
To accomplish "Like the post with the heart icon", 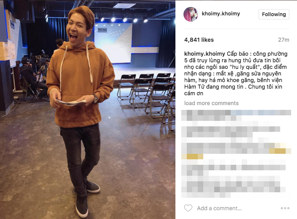I will tap(188, 208).
